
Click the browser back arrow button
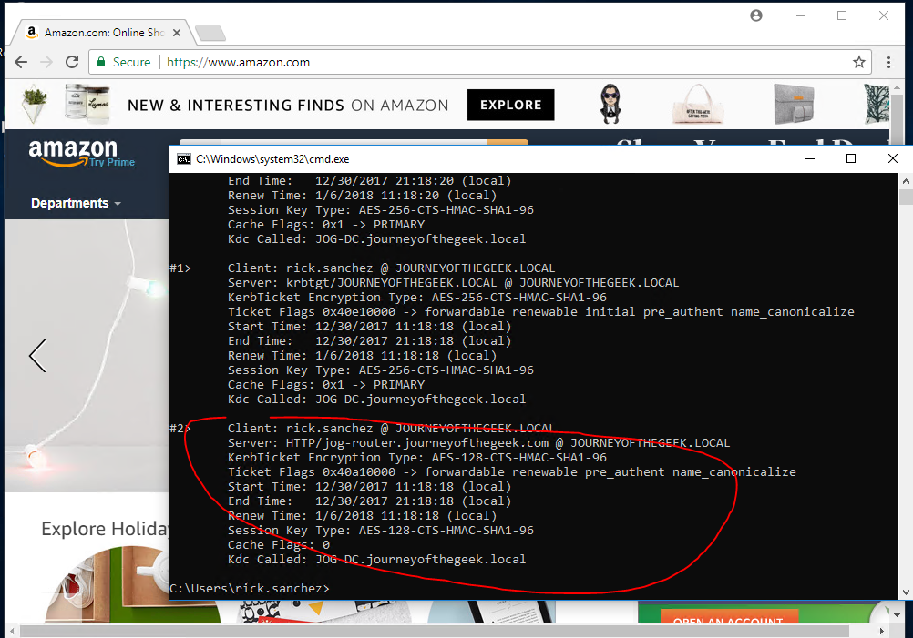(20, 62)
